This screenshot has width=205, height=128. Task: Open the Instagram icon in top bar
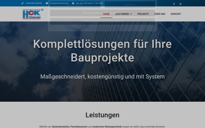click(180, 4)
